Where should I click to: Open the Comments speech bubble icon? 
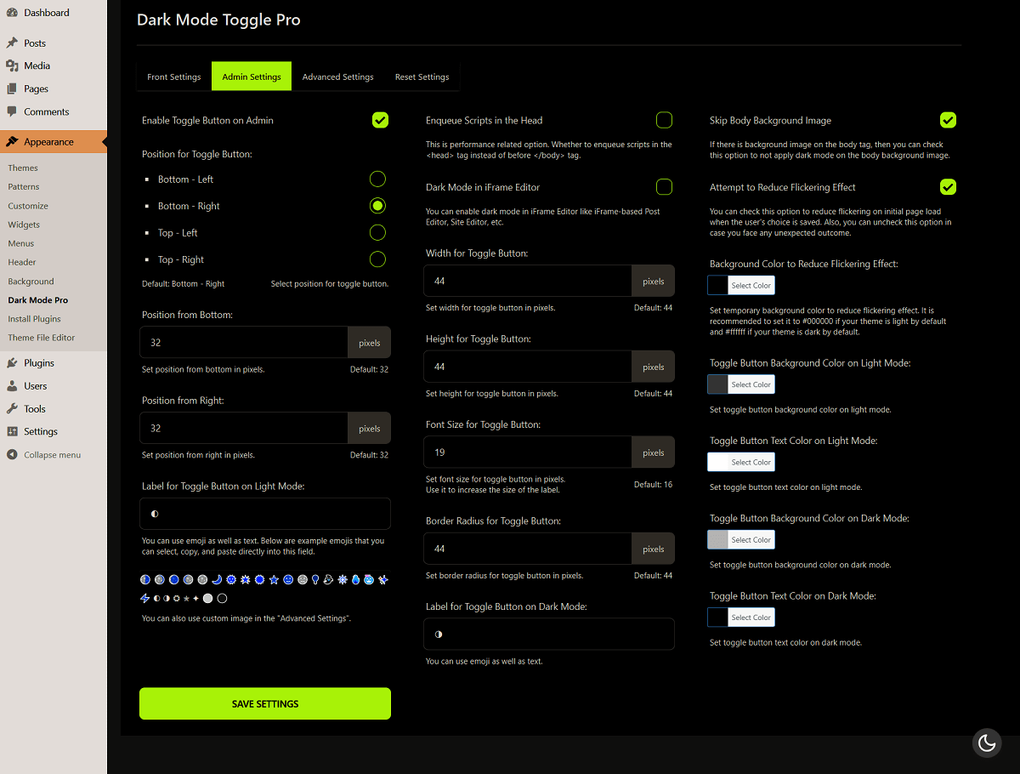12,111
